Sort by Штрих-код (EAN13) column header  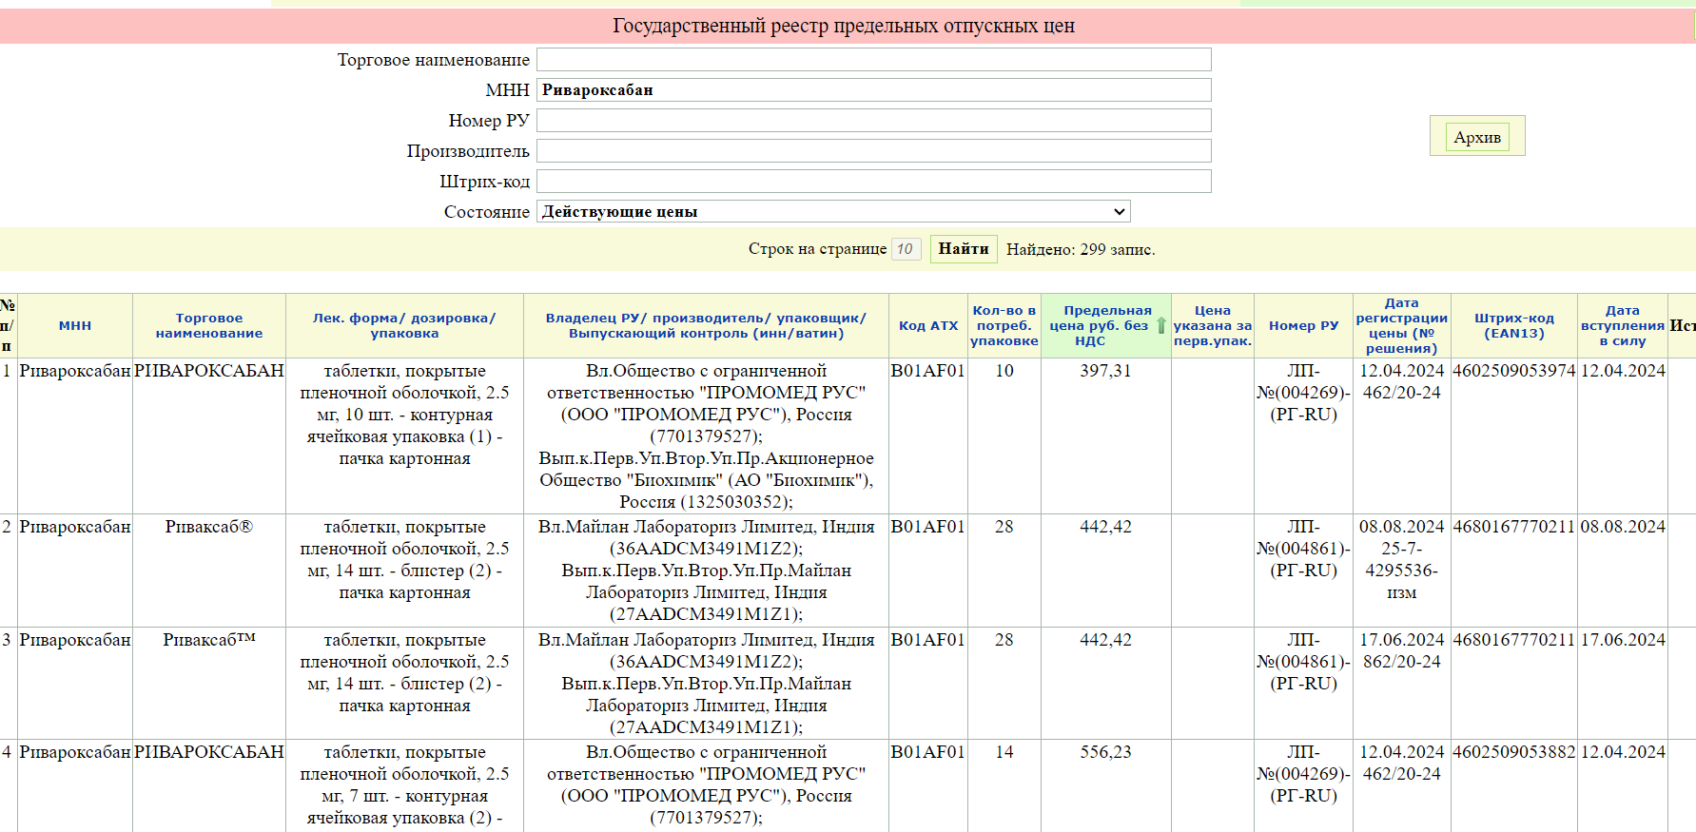pos(1513,325)
